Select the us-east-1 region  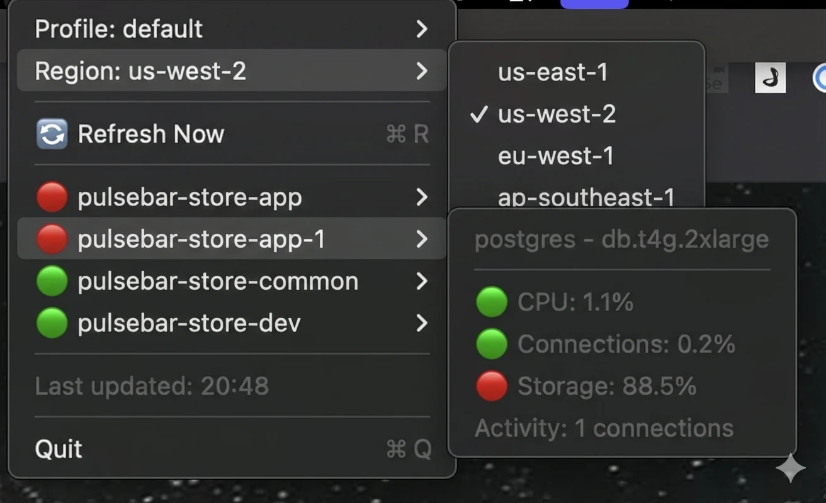tap(576, 72)
